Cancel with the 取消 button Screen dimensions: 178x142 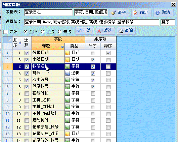point(164,13)
